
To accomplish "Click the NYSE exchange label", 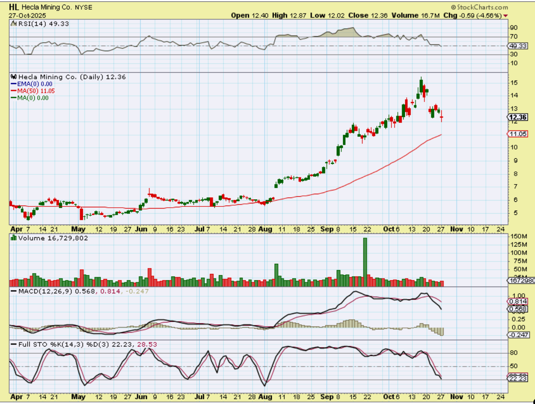I will (x=83, y=8).
